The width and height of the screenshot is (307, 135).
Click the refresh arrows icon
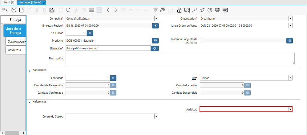click(61, 10)
